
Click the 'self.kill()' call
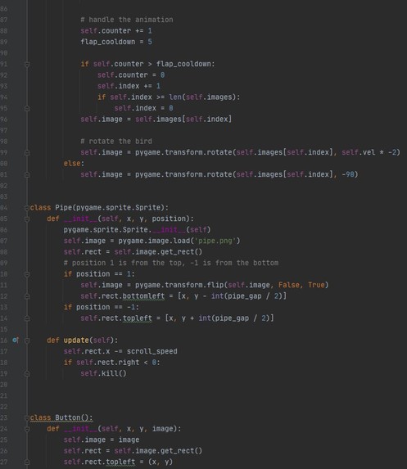point(103,373)
